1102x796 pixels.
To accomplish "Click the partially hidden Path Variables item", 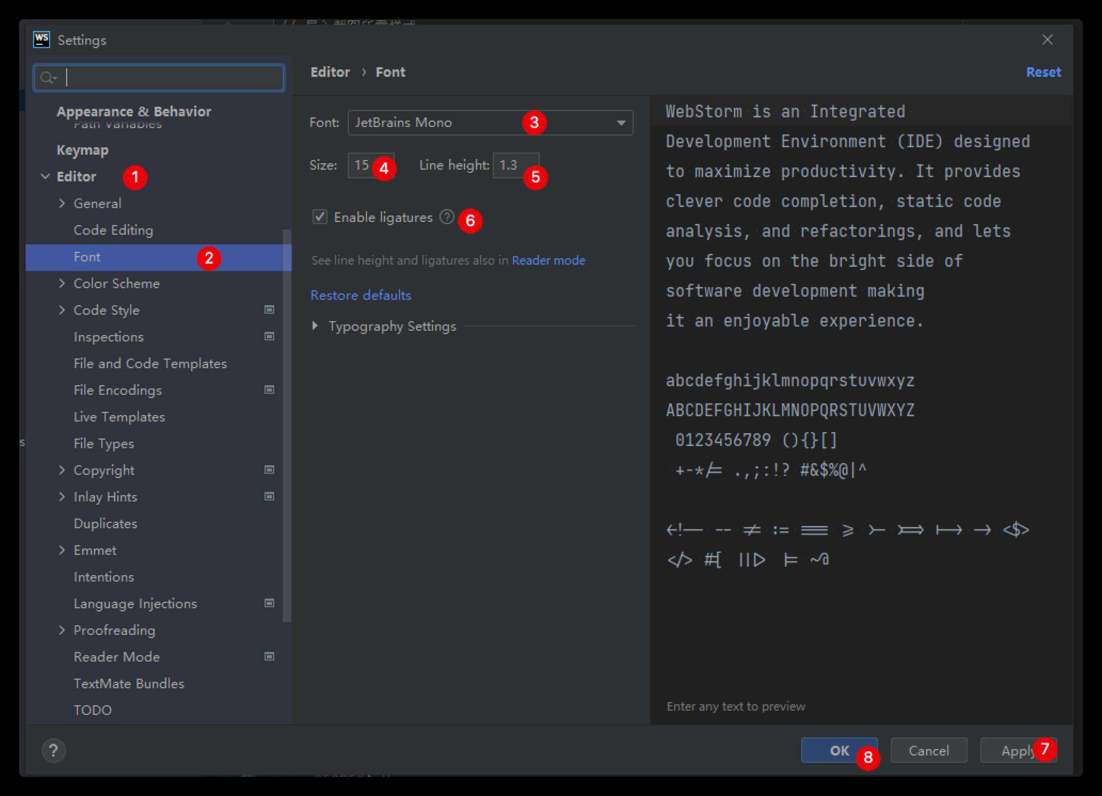I will coord(117,125).
